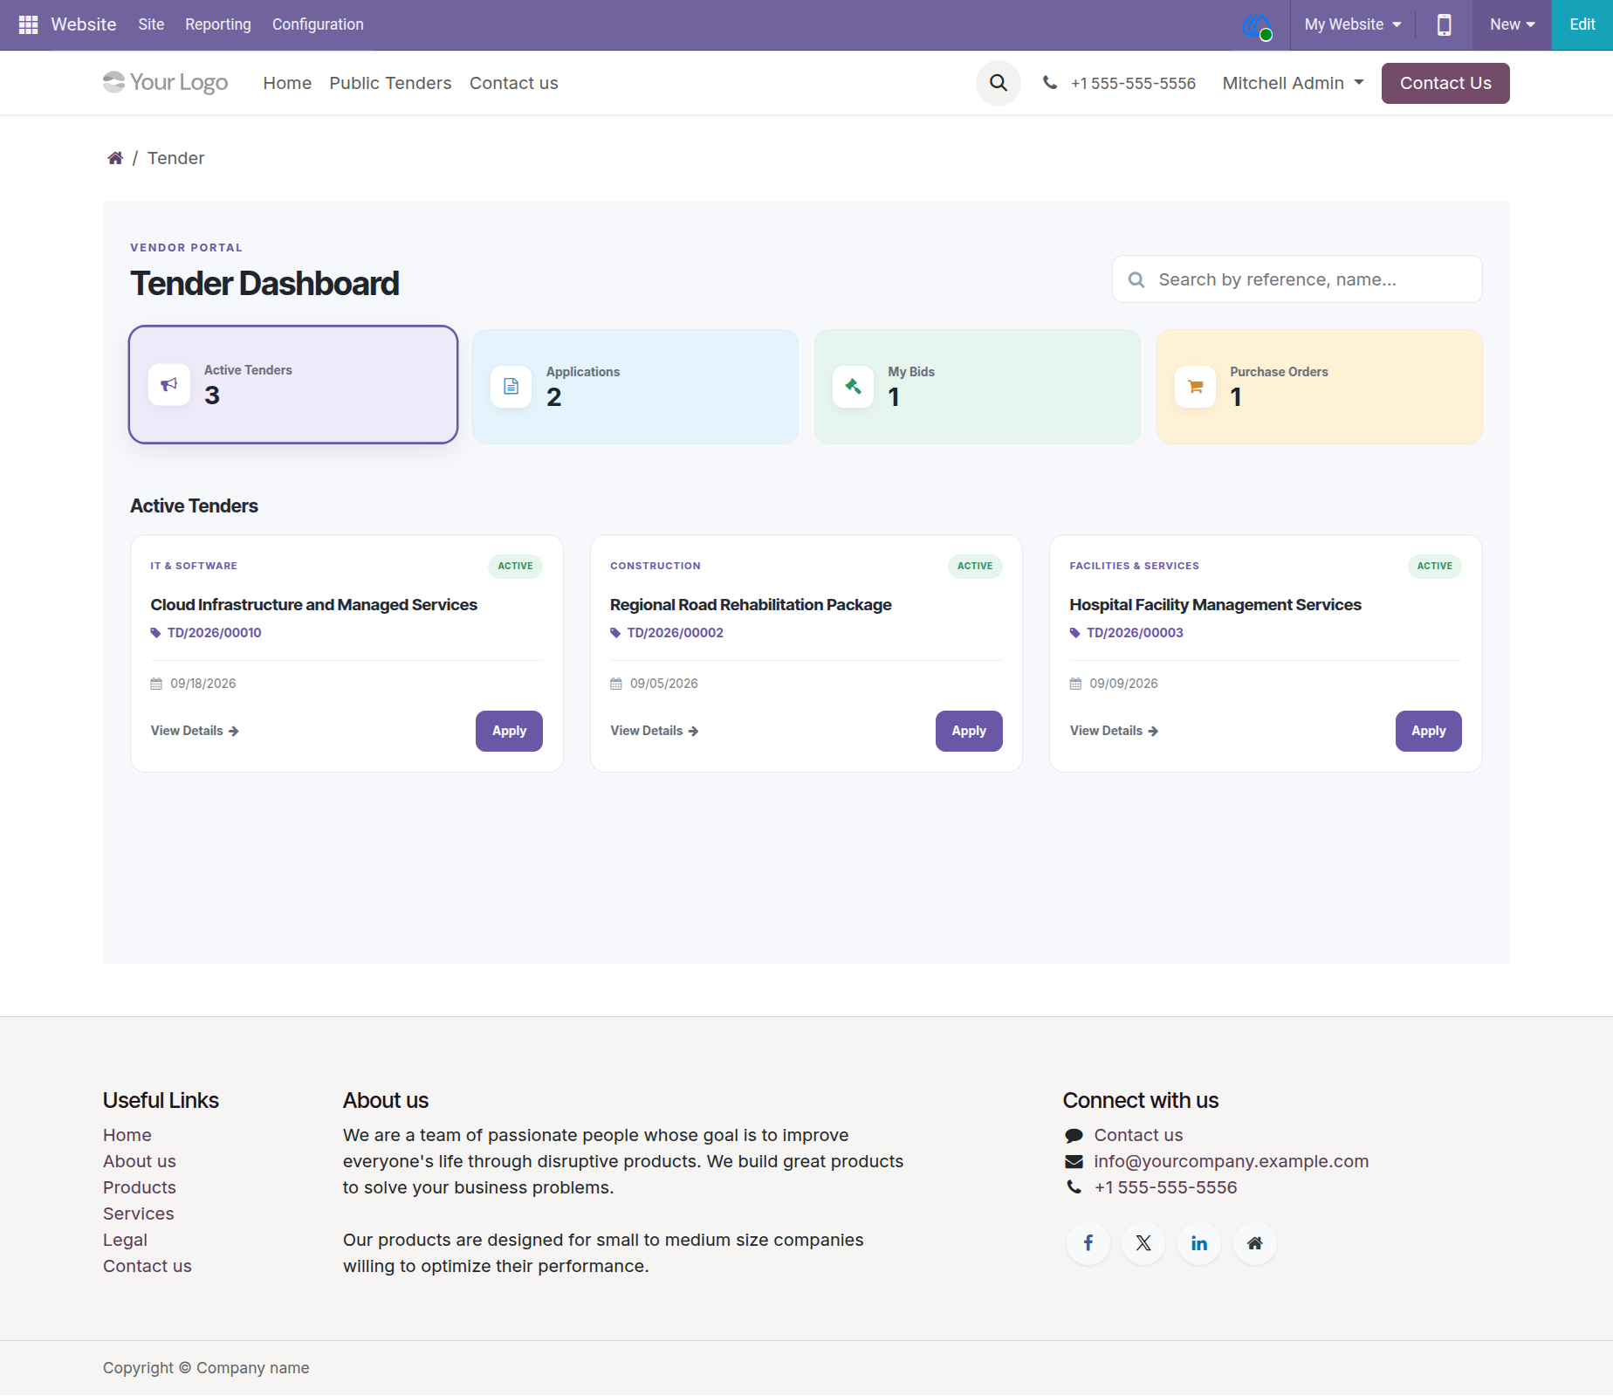Click the purple Contact Us button
Image resolution: width=1613 pixels, height=1396 pixels.
coord(1445,83)
